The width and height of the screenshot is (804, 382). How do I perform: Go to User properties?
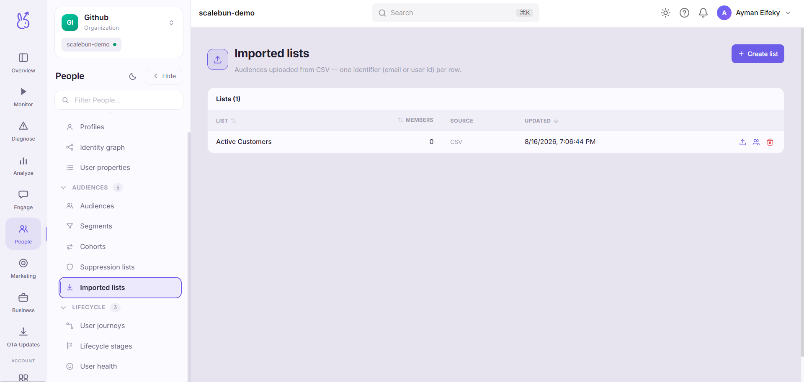[x=120, y=167]
